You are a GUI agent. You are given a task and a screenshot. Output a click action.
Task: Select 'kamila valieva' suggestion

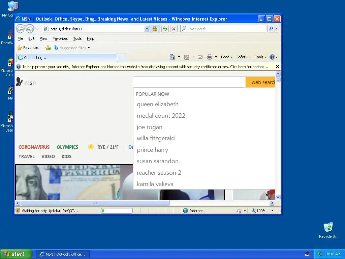155,184
